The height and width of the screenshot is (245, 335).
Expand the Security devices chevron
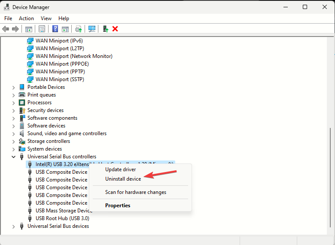pos(13,111)
